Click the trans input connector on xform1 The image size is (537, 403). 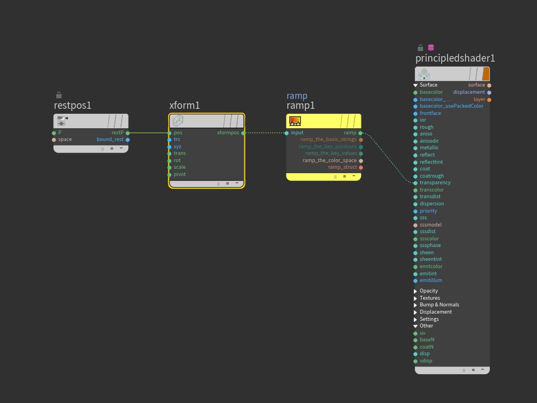pyautogui.click(x=169, y=154)
